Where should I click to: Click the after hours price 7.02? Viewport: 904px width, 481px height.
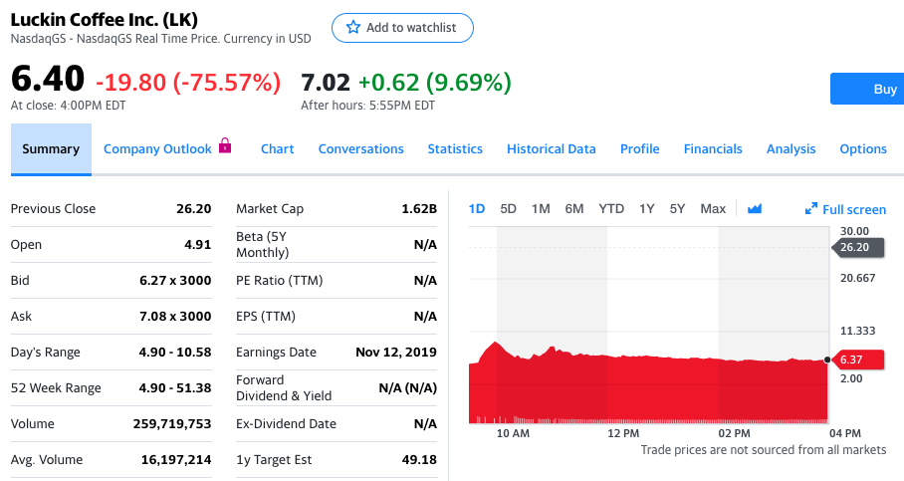click(x=326, y=83)
